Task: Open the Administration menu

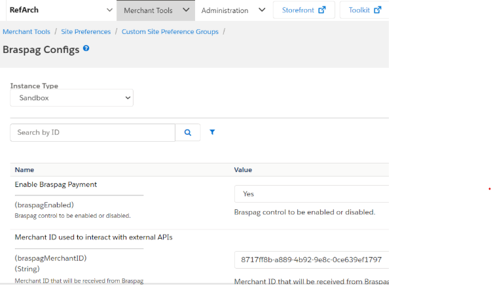Action: (225, 10)
